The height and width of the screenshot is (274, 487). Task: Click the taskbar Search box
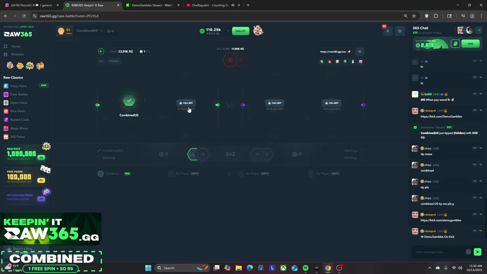(x=183, y=268)
